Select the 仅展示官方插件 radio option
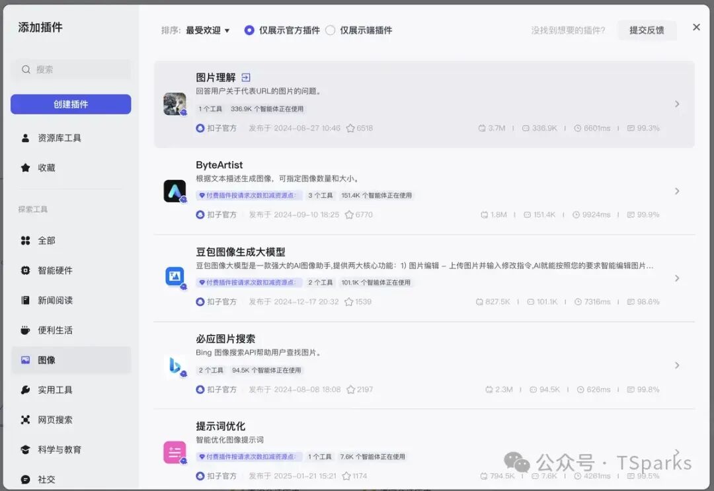The height and width of the screenshot is (491, 714). click(249, 30)
